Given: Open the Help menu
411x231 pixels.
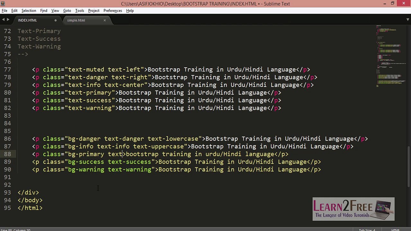Looking at the screenshot, I should (130, 11).
